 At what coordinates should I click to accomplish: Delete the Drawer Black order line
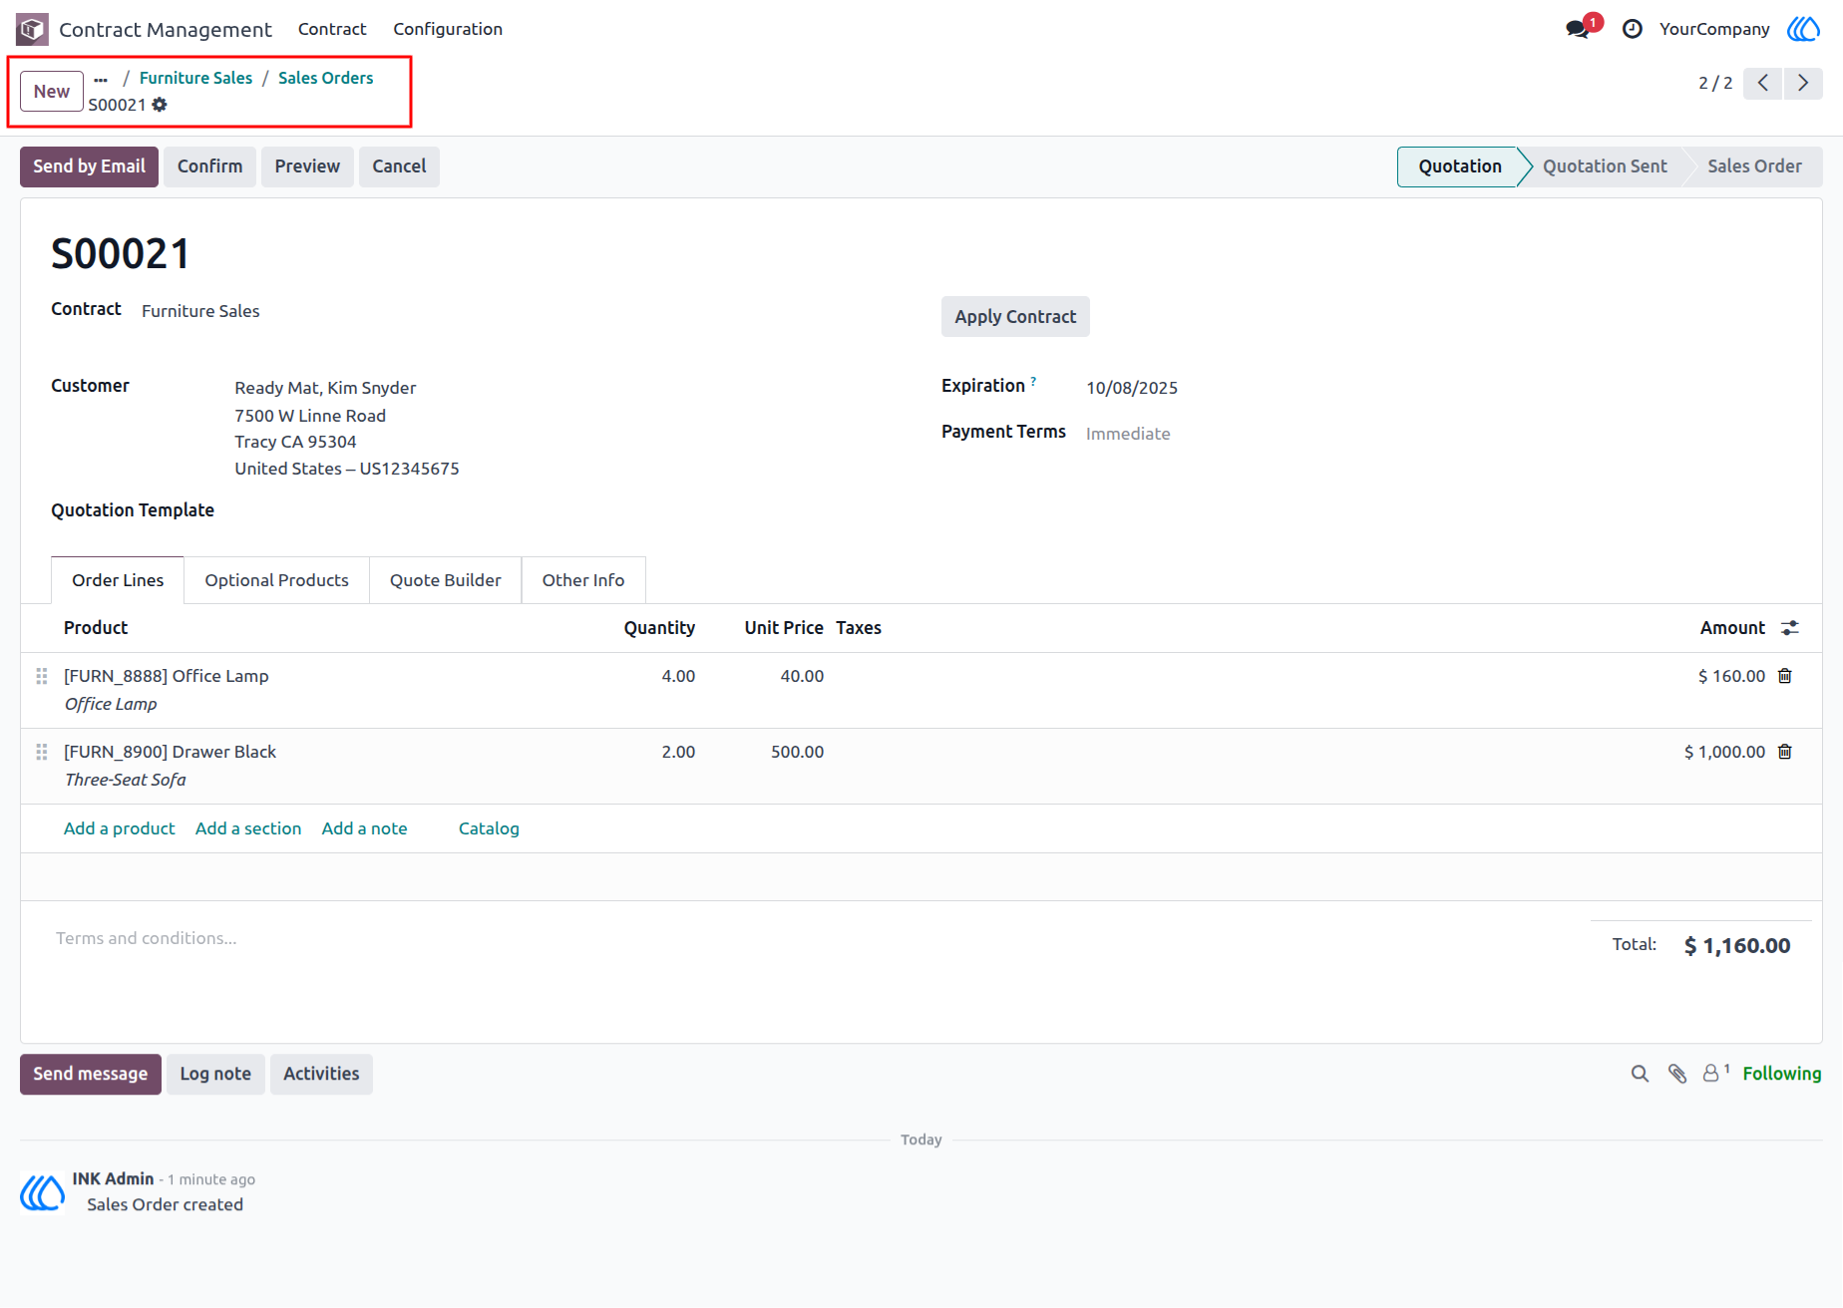coord(1785,752)
